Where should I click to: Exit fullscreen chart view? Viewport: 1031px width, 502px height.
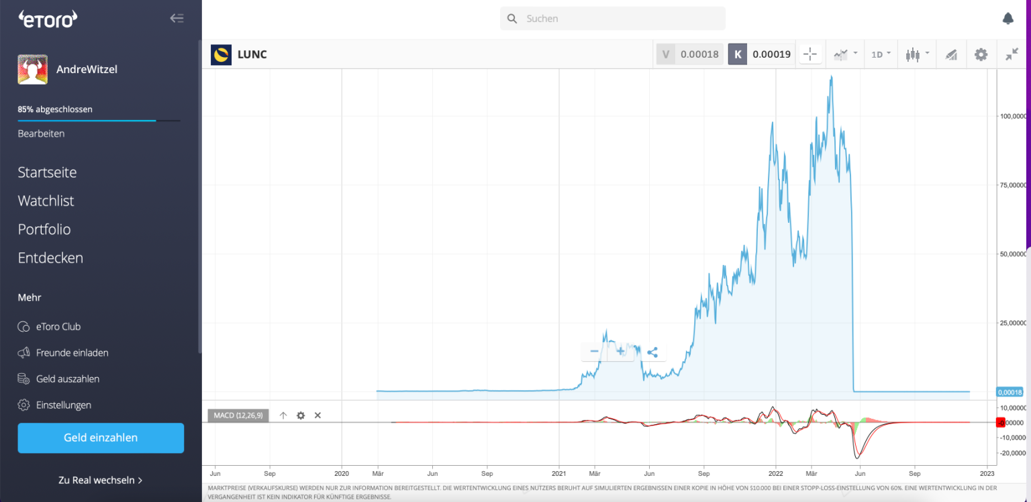coord(1012,54)
